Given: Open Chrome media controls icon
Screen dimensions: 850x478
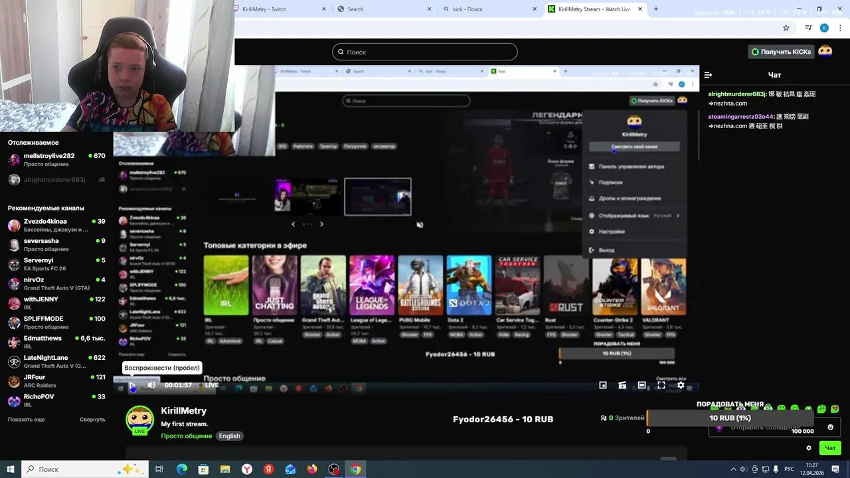Looking at the screenshot, I should [x=808, y=28].
